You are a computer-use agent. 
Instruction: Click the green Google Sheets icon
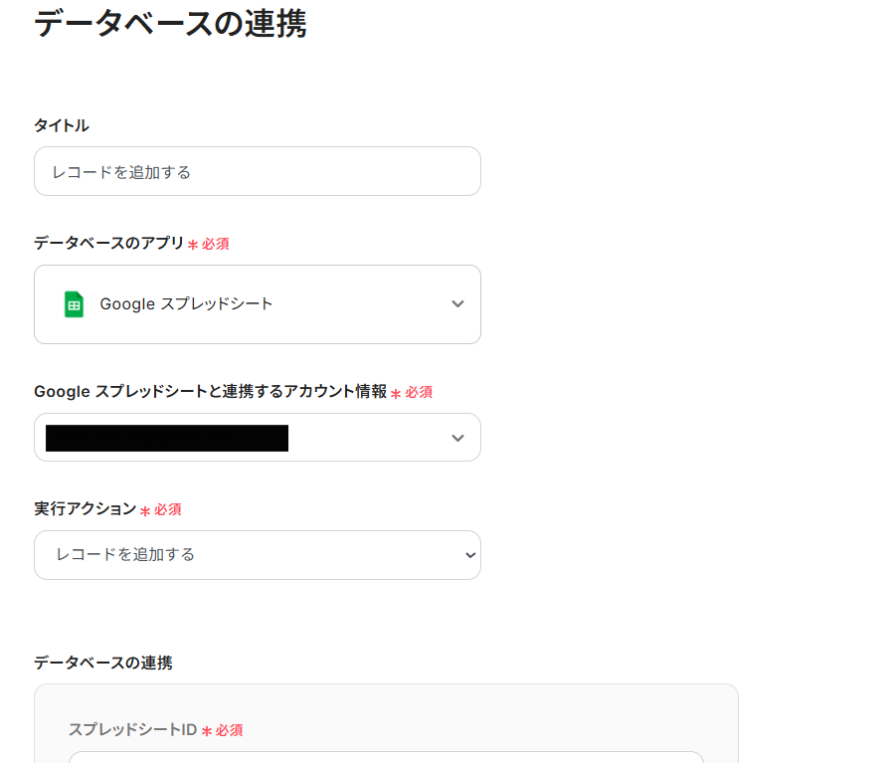[x=74, y=304]
